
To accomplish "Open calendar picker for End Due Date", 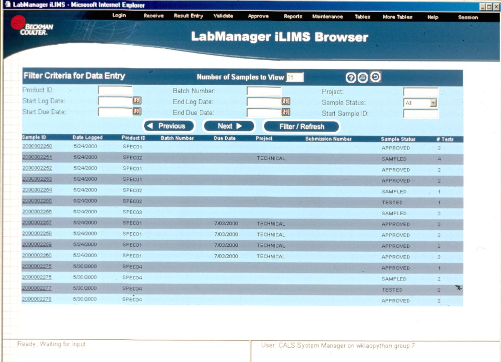I will pyautogui.click(x=286, y=112).
